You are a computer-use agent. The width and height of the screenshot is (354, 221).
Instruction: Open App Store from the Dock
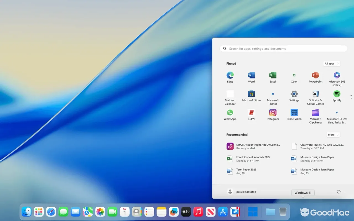[x=223, y=212]
